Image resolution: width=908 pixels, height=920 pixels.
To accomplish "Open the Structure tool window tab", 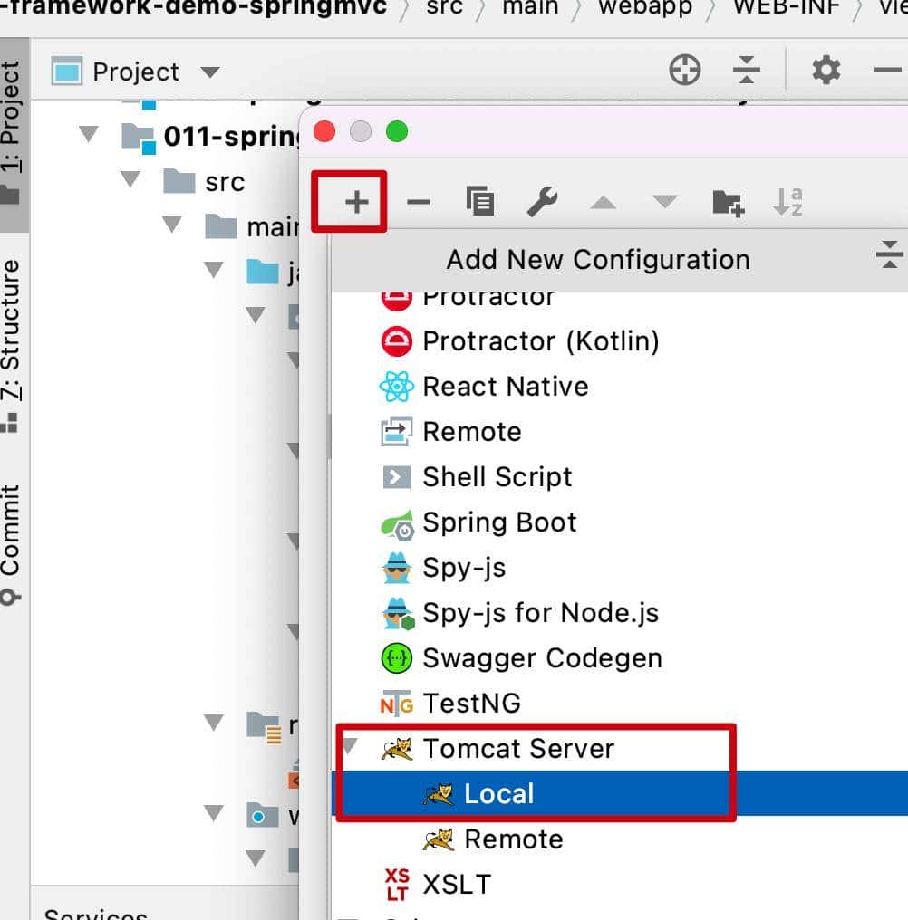I will [12, 346].
